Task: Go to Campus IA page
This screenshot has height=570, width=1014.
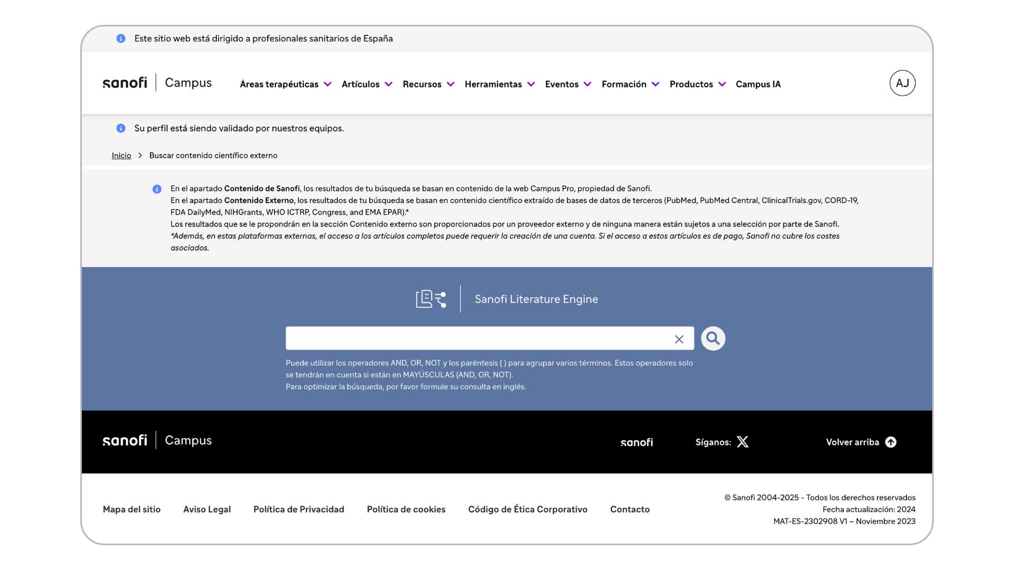Action: click(x=758, y=84)
